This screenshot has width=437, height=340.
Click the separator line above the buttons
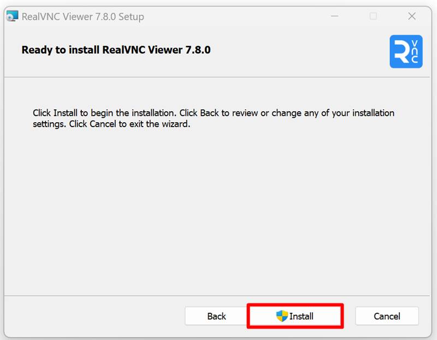(217, 296)
